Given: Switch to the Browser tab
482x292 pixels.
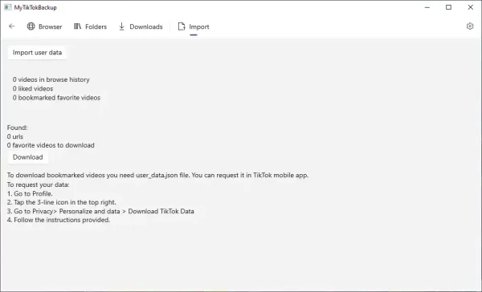Looking at the screenshot, I should 44,26.
